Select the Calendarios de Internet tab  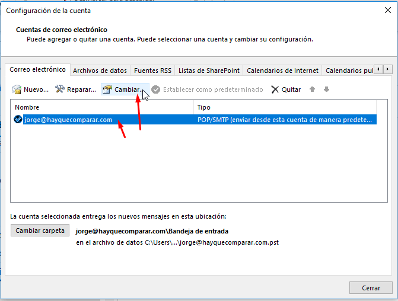(282, 71)
